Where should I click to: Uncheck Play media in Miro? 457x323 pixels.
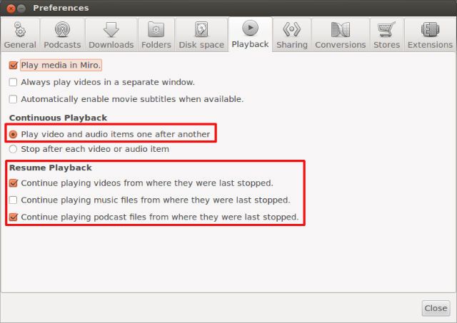tap(14, 65)
